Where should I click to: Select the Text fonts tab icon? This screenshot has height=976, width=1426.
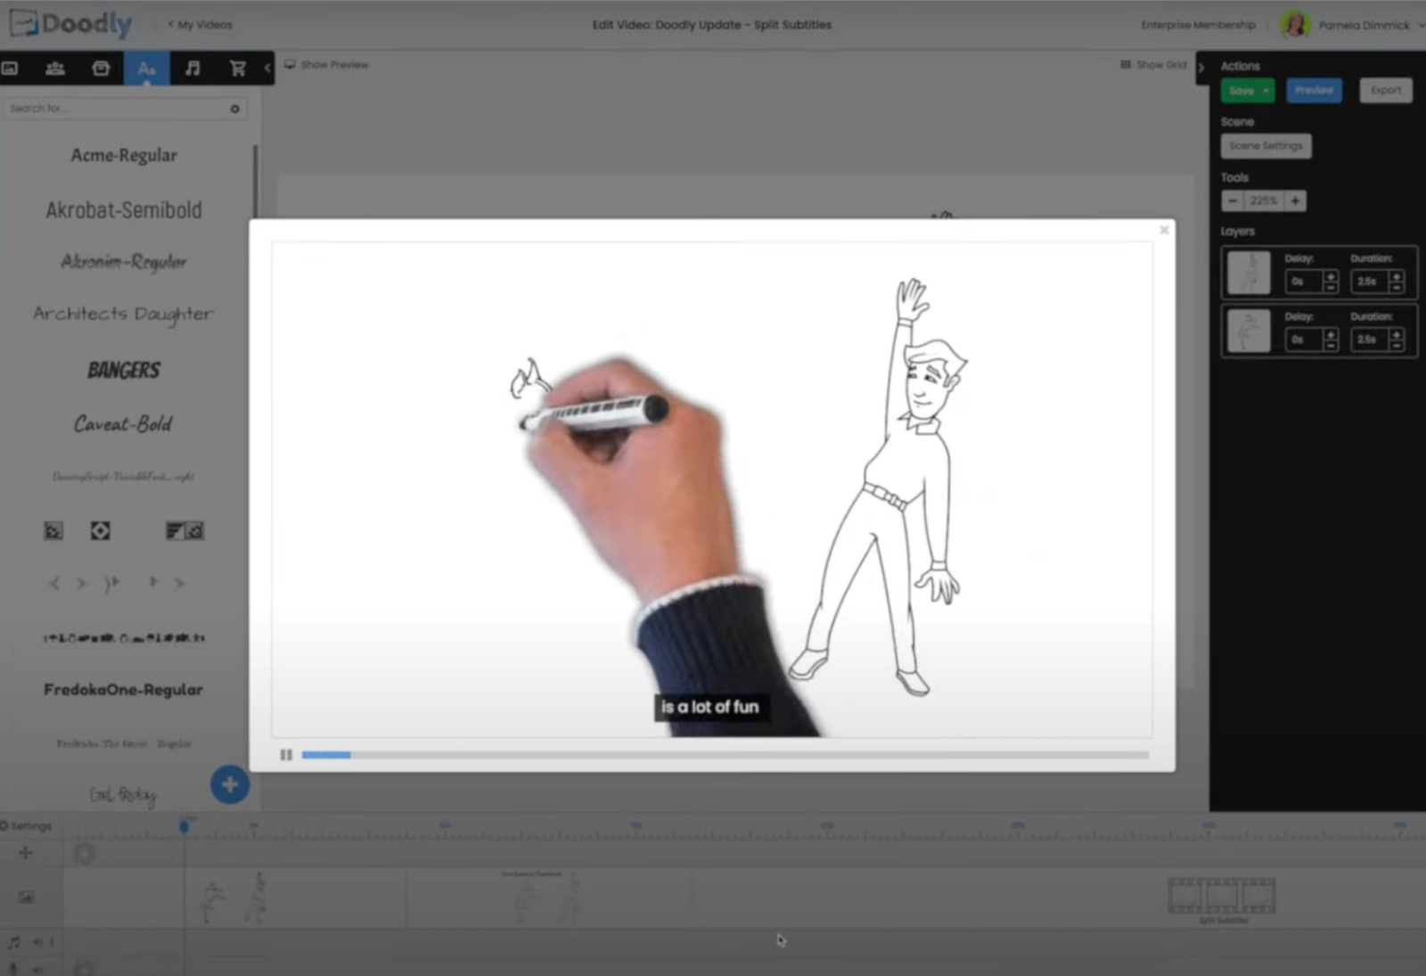coord(147,69)
